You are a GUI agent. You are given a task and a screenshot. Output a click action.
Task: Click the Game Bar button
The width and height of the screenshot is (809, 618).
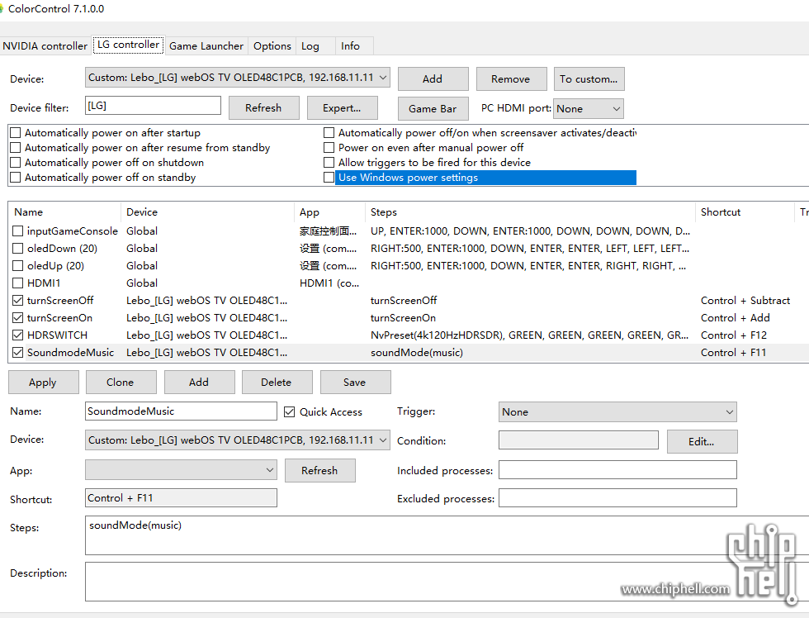point(433,109)
